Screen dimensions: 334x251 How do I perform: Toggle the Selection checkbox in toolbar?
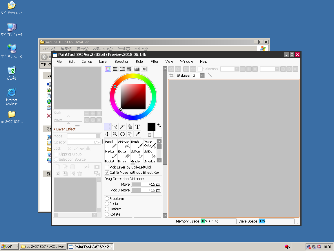tap(200, 69)
